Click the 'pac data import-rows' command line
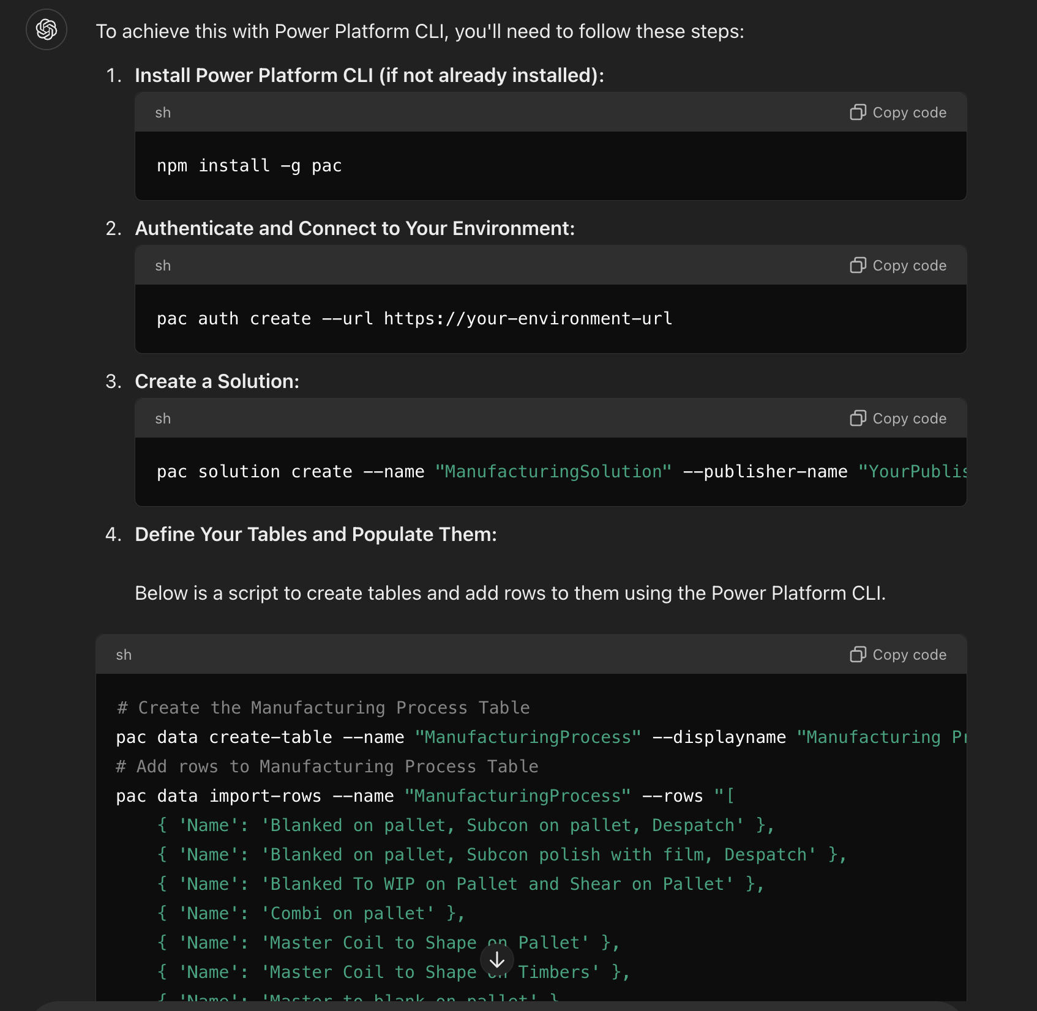Viewport: 1037px width, 1011px height. [x=425, y=796]
